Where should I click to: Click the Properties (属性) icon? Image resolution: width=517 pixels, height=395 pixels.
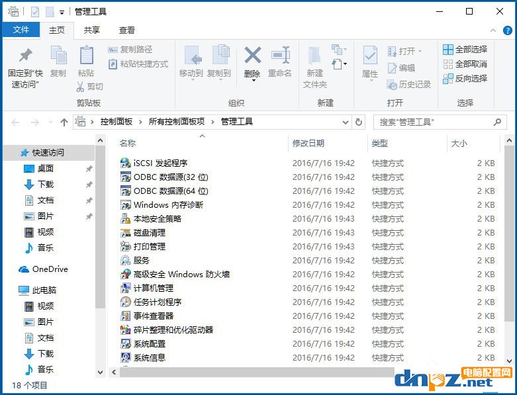click(370, 56)
